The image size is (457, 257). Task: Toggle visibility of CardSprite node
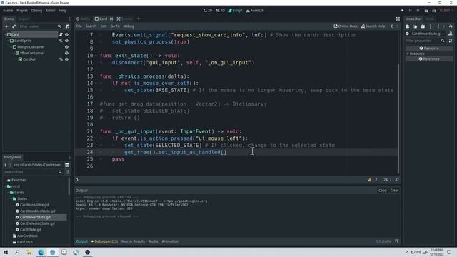pyautogui.click(x=66, y=41)
